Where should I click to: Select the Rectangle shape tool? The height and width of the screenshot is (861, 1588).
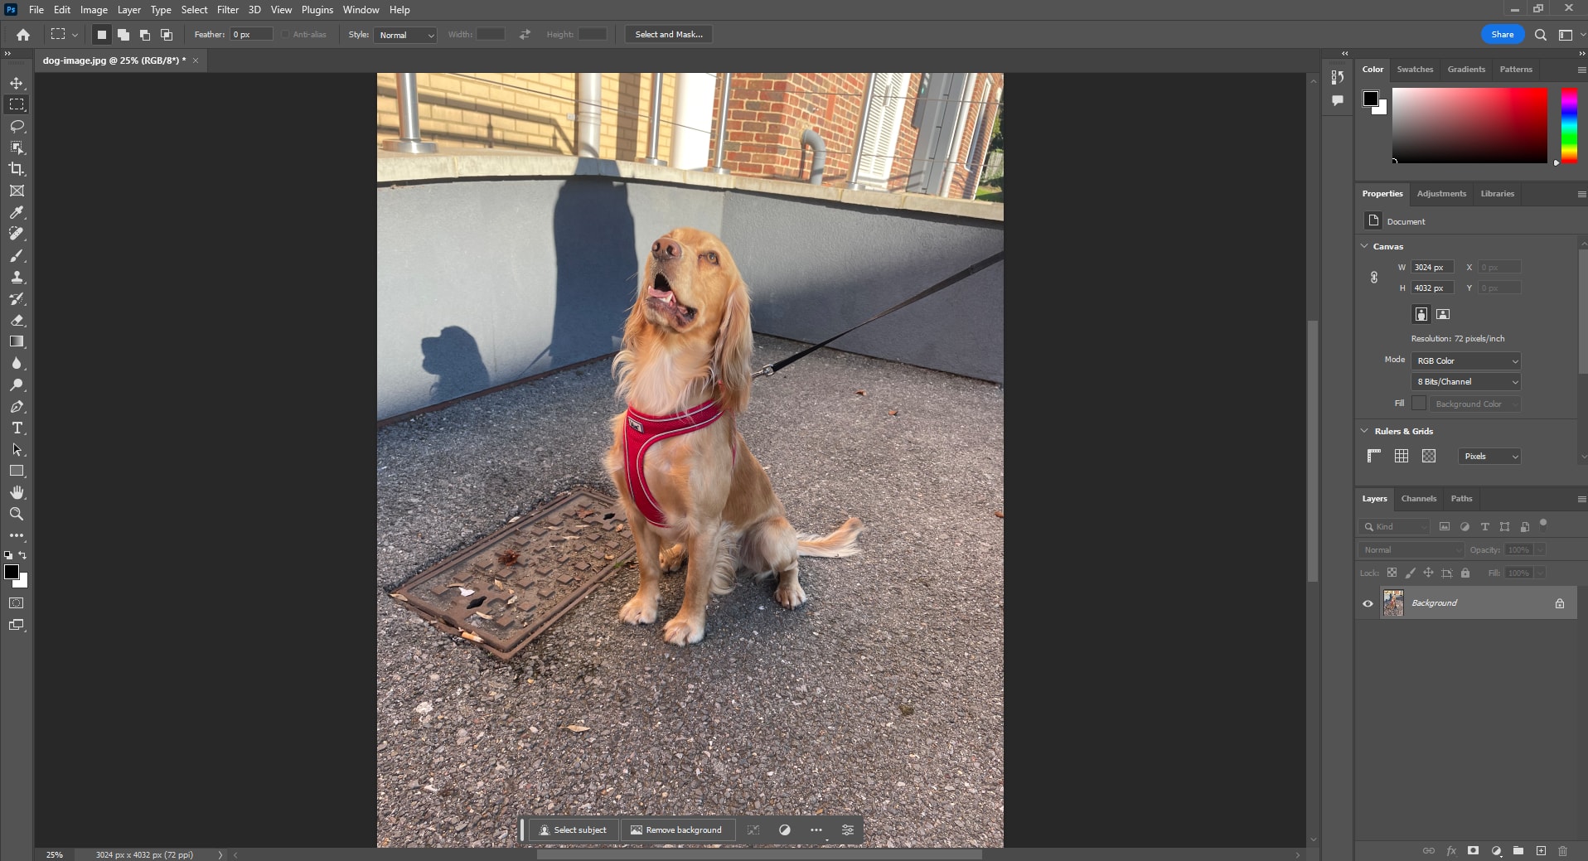(x=17, y=471)
